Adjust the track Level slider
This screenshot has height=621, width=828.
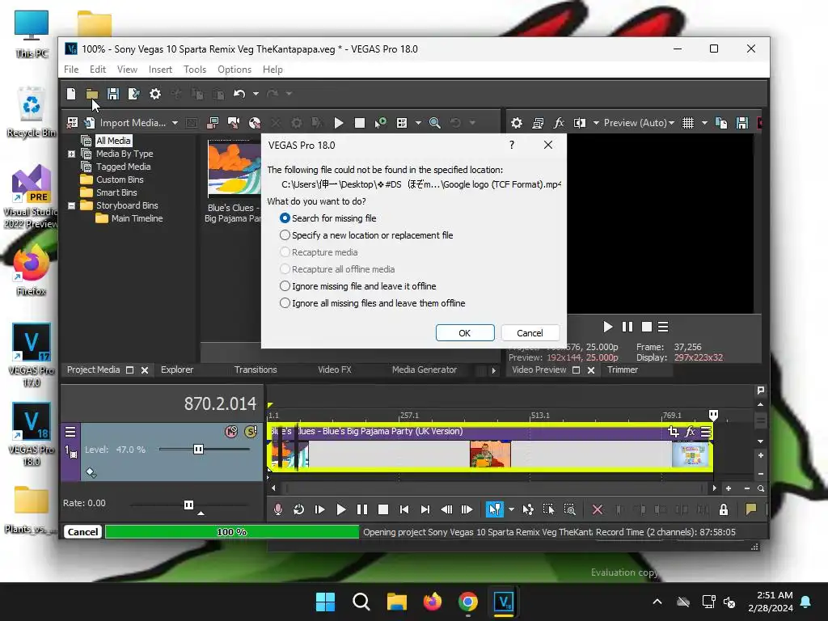(199, 450)
